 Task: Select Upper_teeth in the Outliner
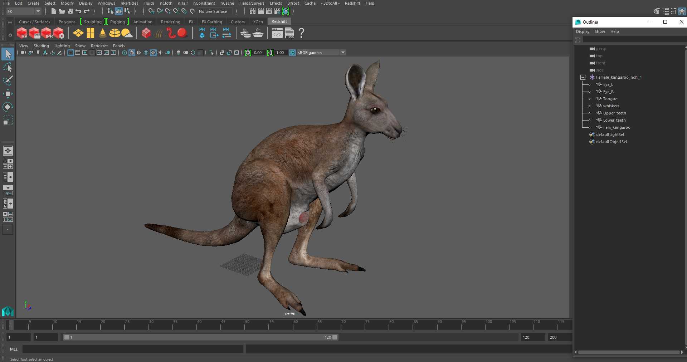pyautogui.click(x=614, y=113)
